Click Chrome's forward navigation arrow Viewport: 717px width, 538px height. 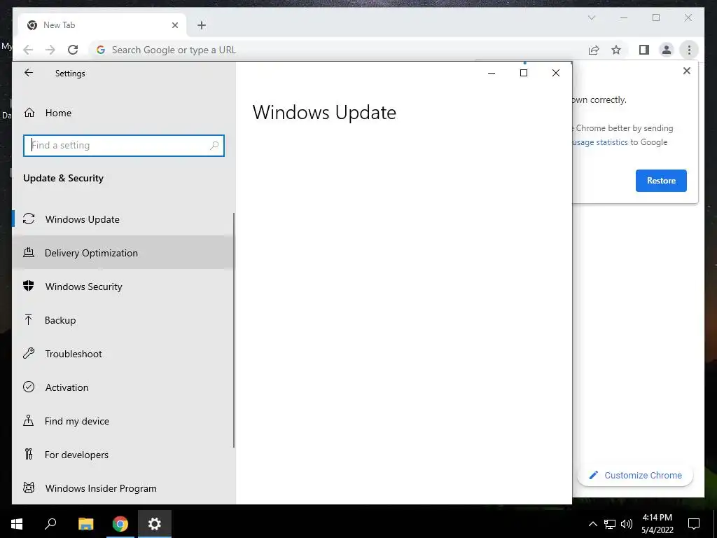click(x=50, y=50)
